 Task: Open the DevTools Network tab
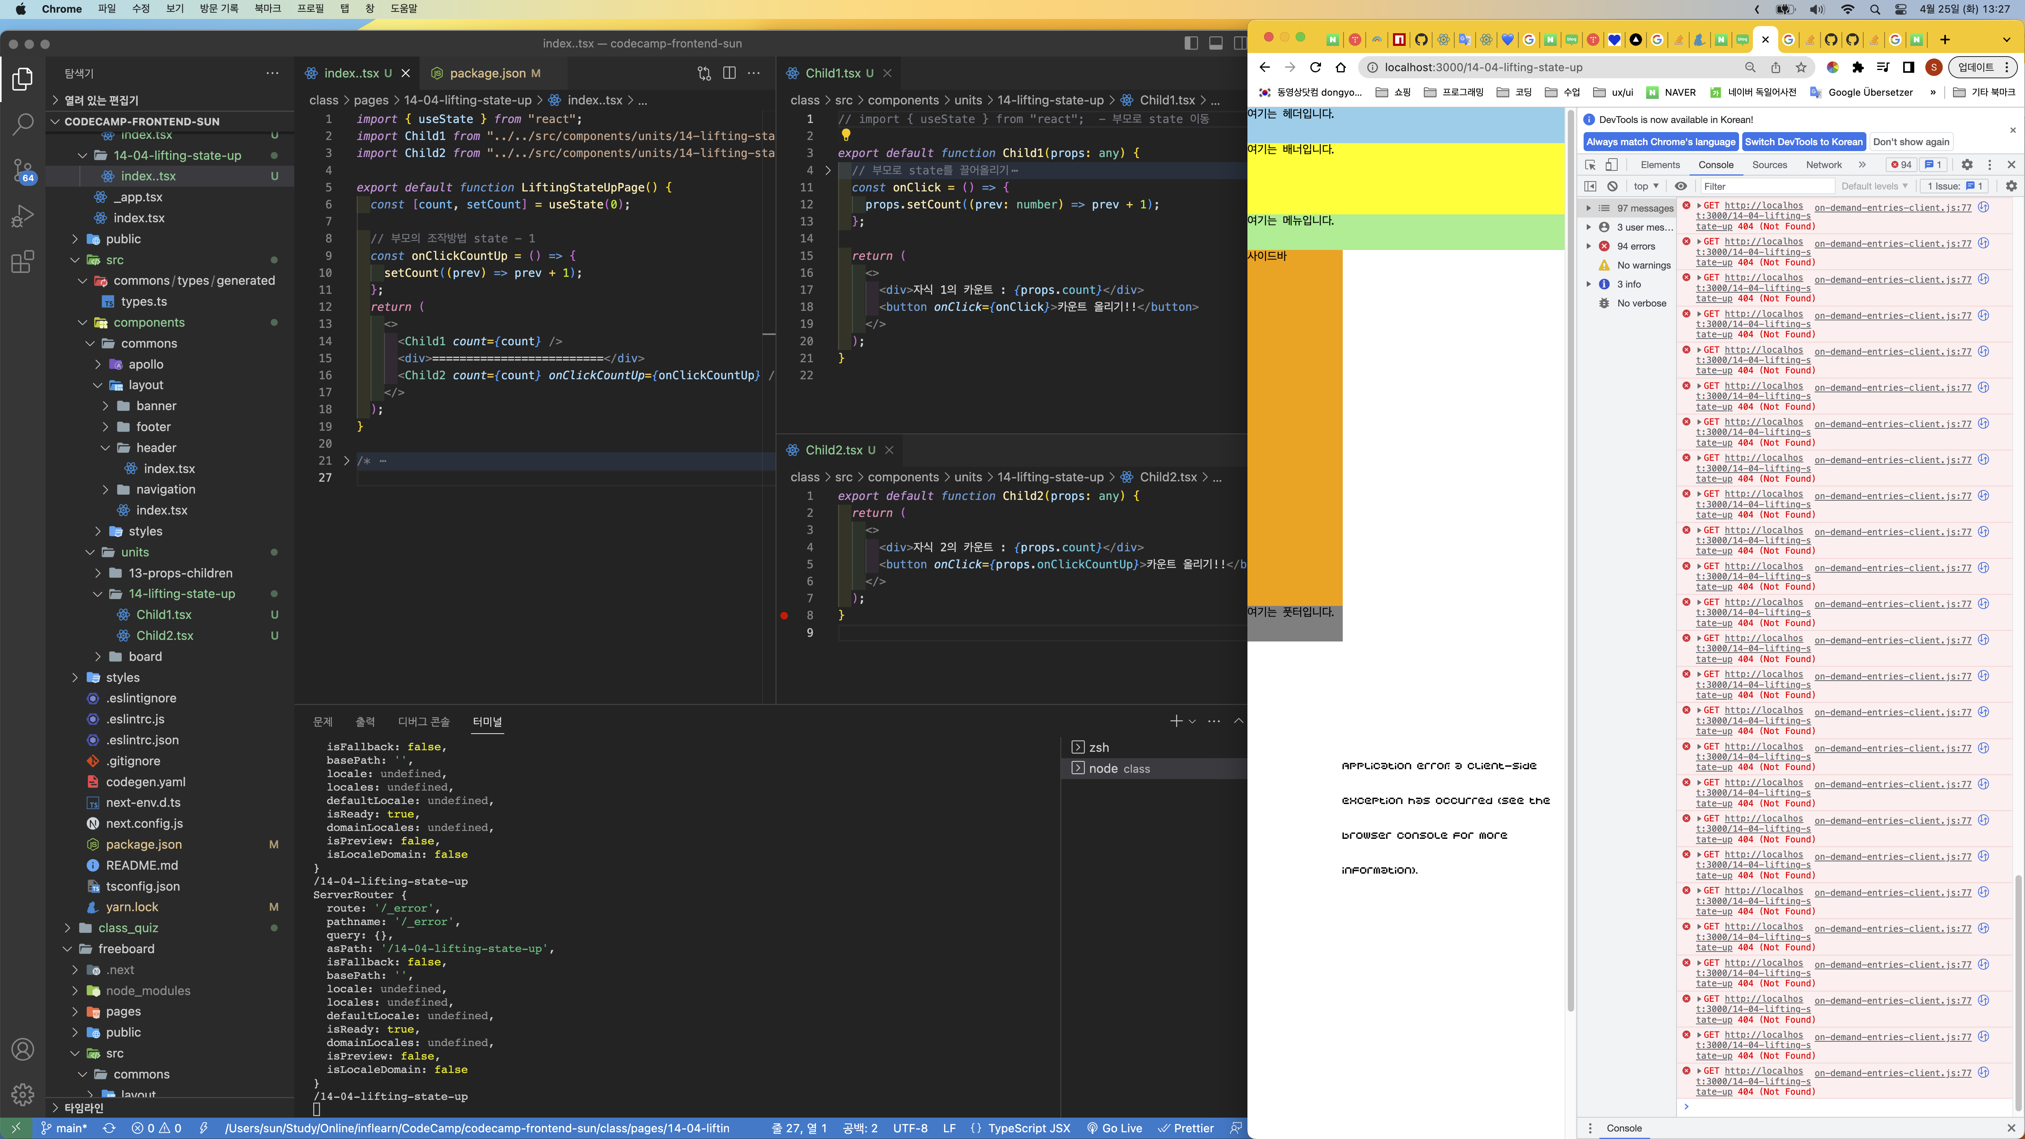(x=1823, y=164)
